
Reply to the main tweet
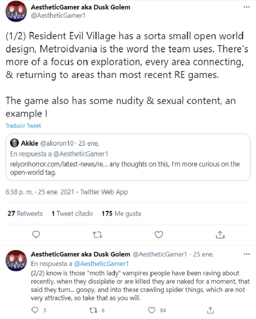point(36,235)
